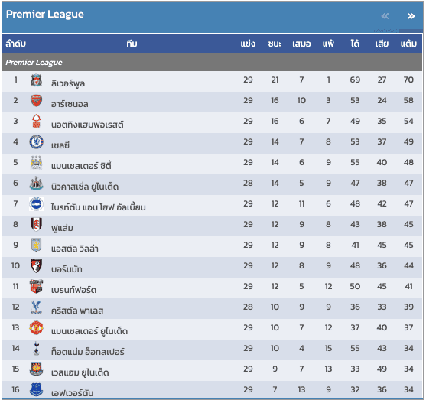Sort by the แต้ม points column header
Screen dimensions: 426x400
[408, 44]
